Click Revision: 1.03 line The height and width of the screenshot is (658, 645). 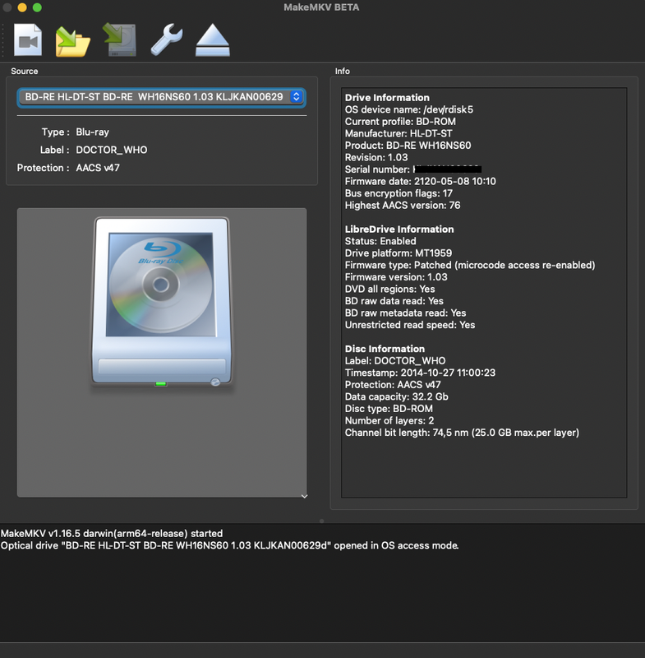(376, 157)
